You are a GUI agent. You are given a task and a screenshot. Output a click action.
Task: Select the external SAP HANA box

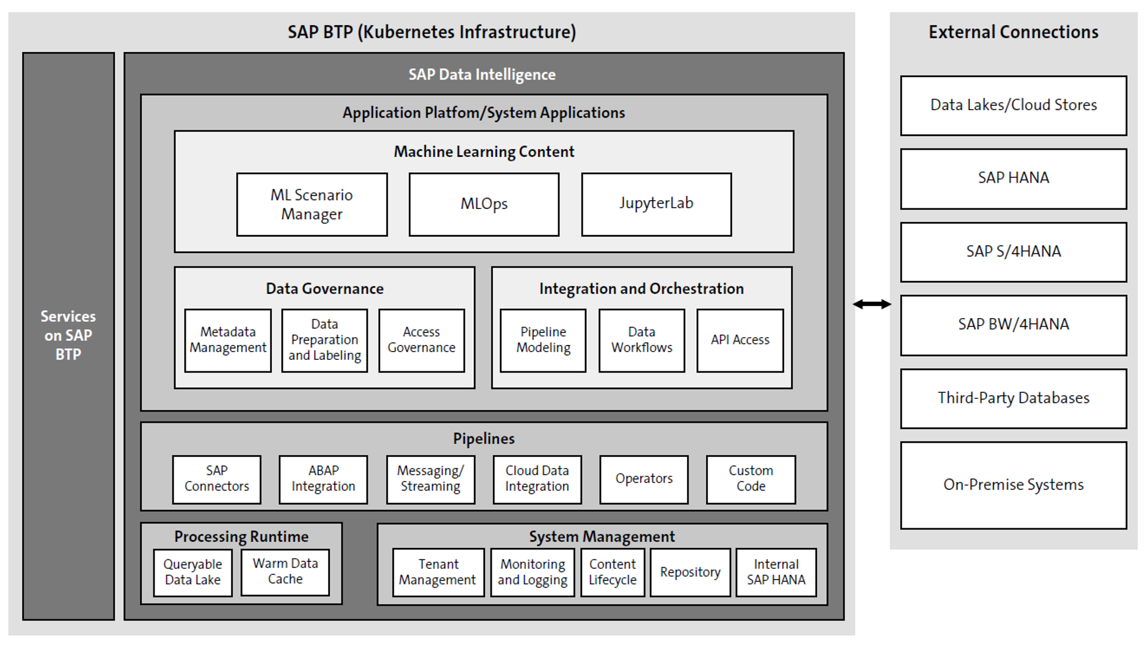click(1013, 179)
